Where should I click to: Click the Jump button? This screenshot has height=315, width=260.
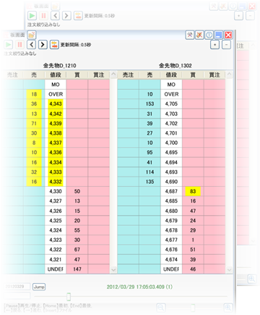click(39, 287)
